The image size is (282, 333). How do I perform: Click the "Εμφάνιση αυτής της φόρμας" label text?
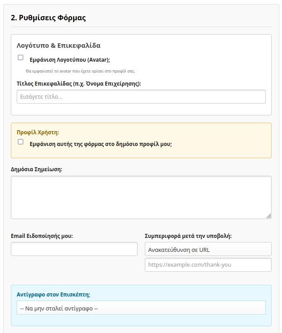click(x=101, y=144)
